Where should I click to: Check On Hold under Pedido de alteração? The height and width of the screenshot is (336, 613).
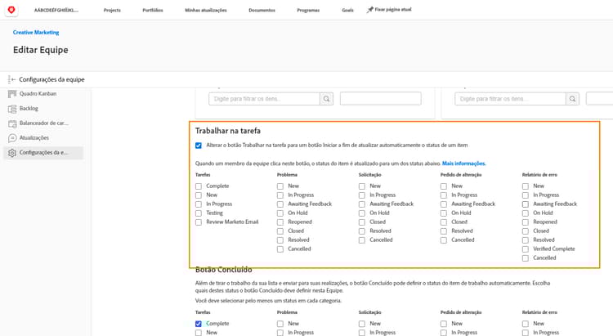pos(444,213)
